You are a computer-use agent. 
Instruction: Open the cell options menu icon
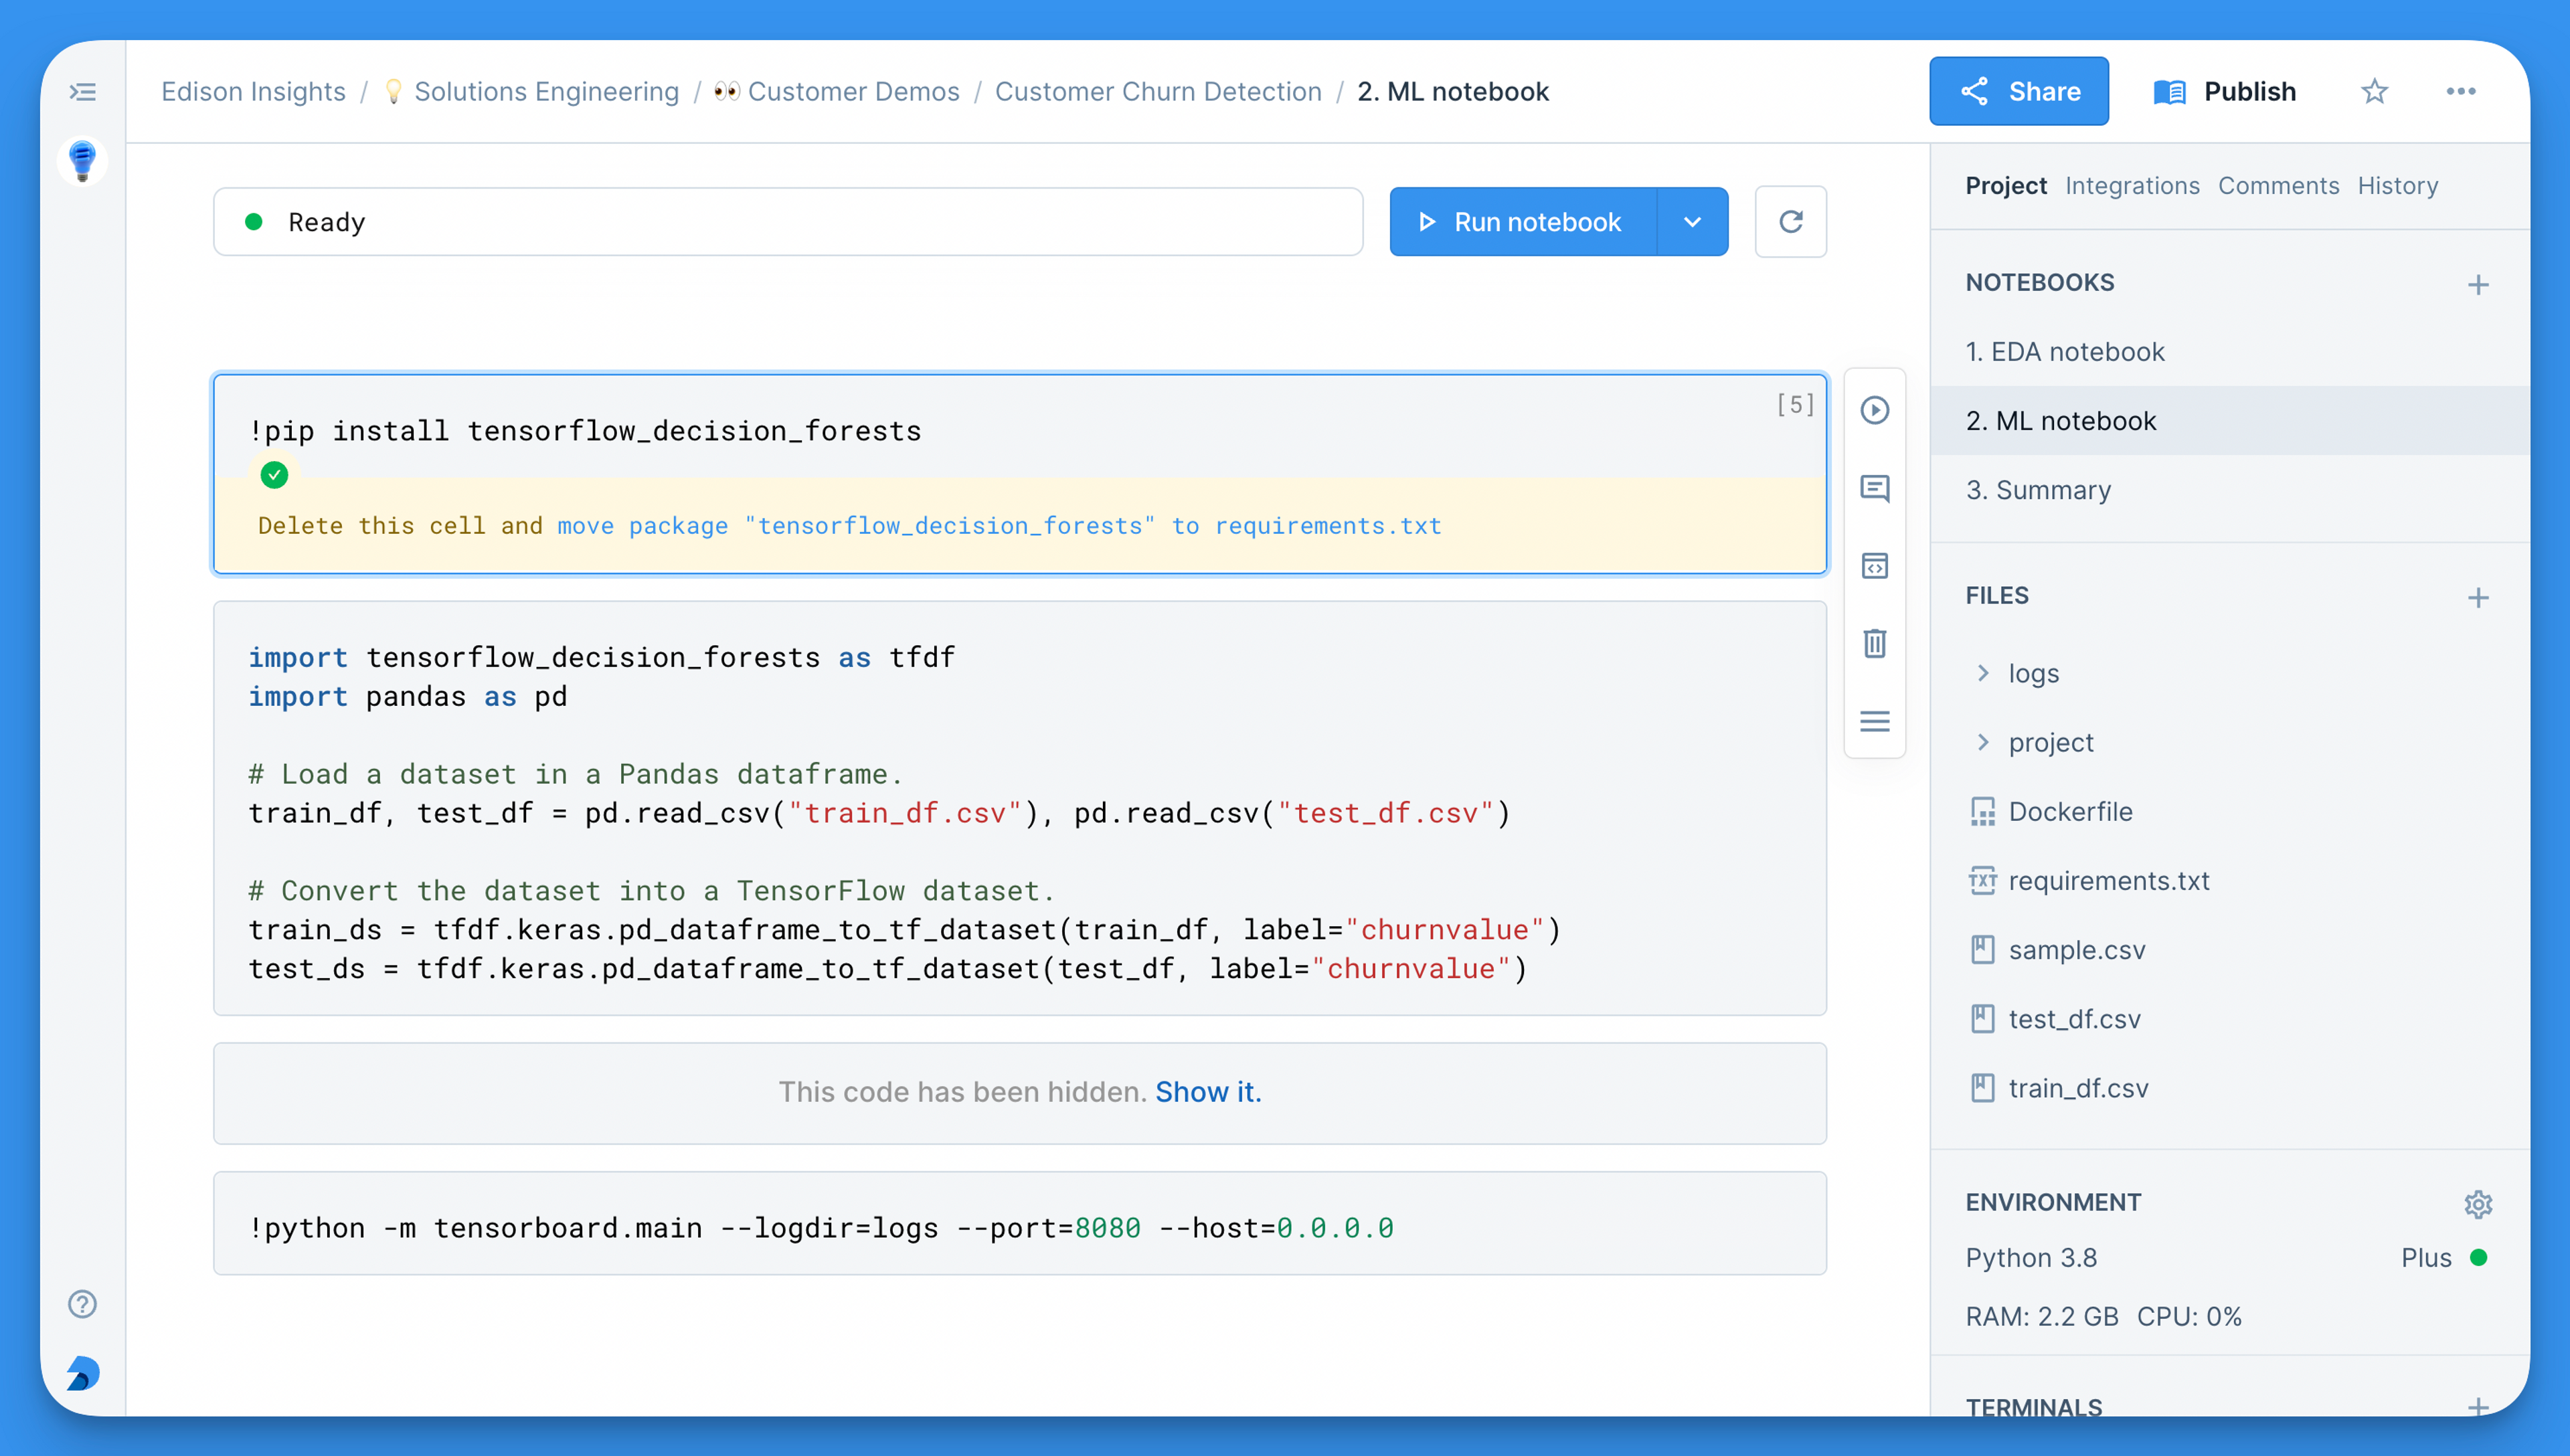click(1874, 721)
